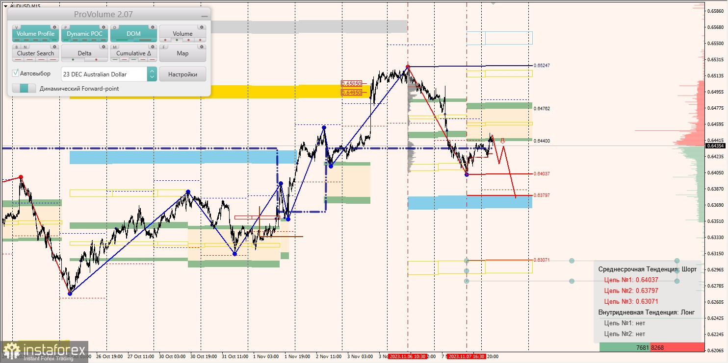Open Dynamic POC gear settings
The image size is (728, 363).
(104, 27)
